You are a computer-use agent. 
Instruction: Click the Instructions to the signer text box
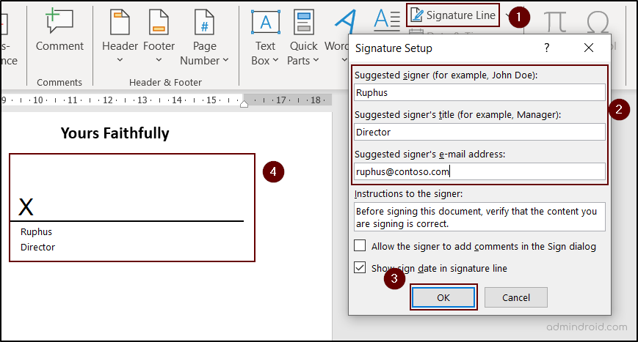point(479,217)
